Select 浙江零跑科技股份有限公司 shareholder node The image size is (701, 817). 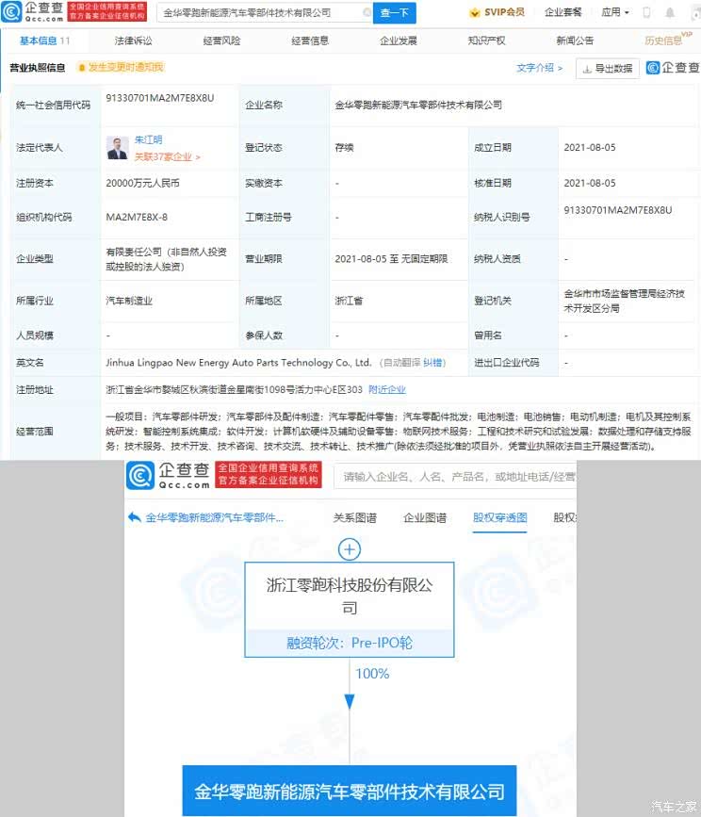coord(350,596)
